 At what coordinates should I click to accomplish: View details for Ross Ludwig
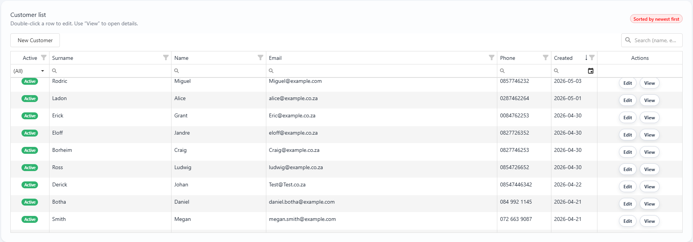pyautogui.click(x=650, y=170)
